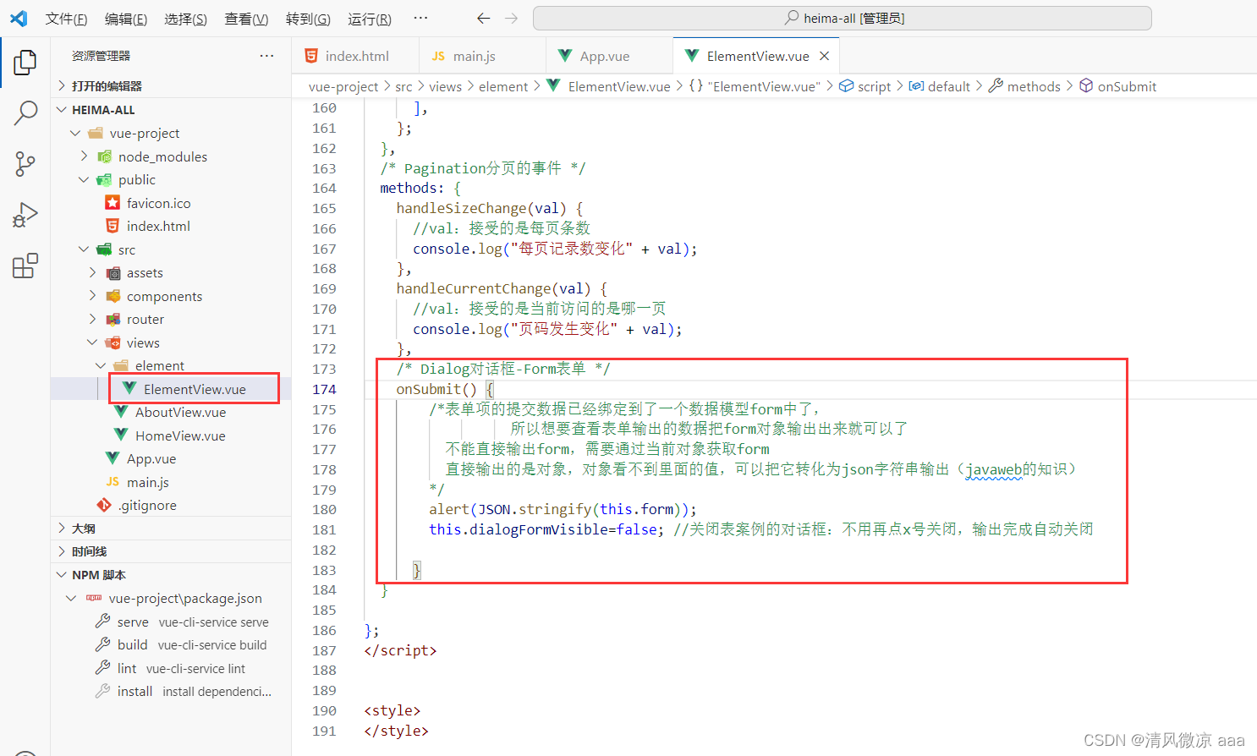
Task: Click default in the breadcrumb
Action: [940, 86]
